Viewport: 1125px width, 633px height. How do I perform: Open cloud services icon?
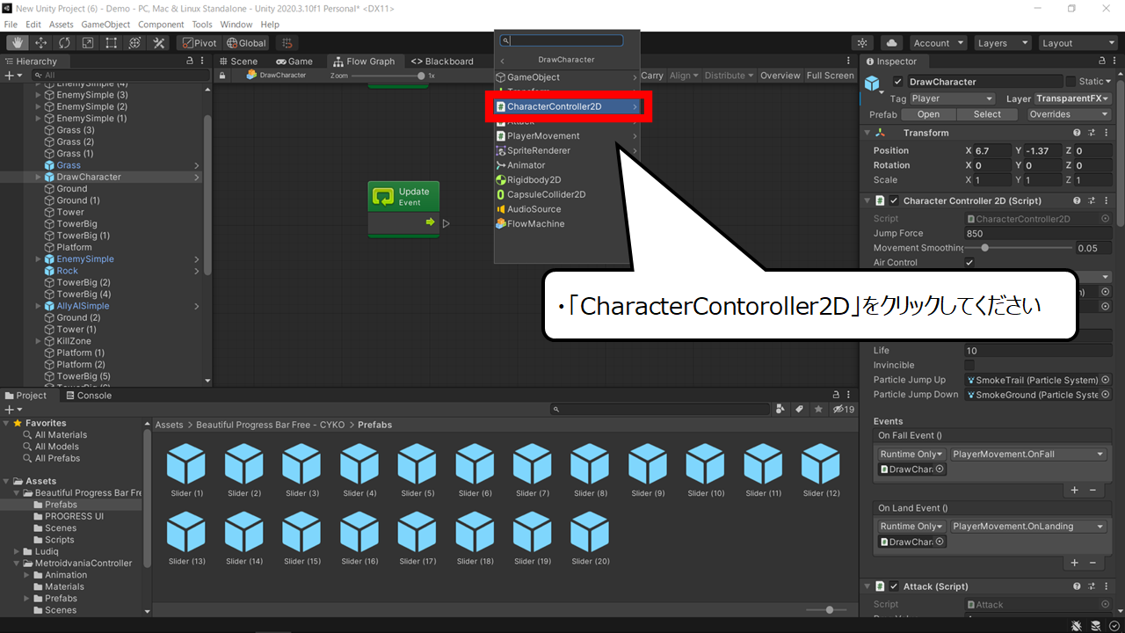tap(891, 43)
